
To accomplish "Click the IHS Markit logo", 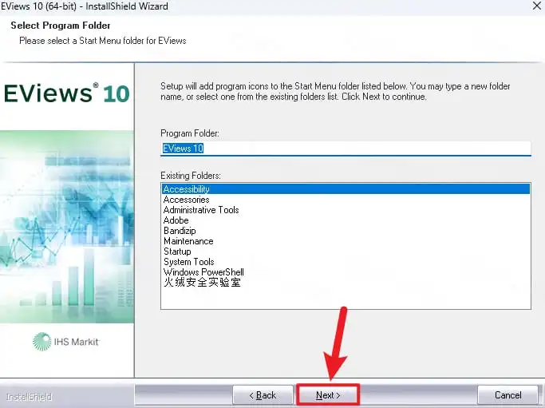I will click(66, 342).
